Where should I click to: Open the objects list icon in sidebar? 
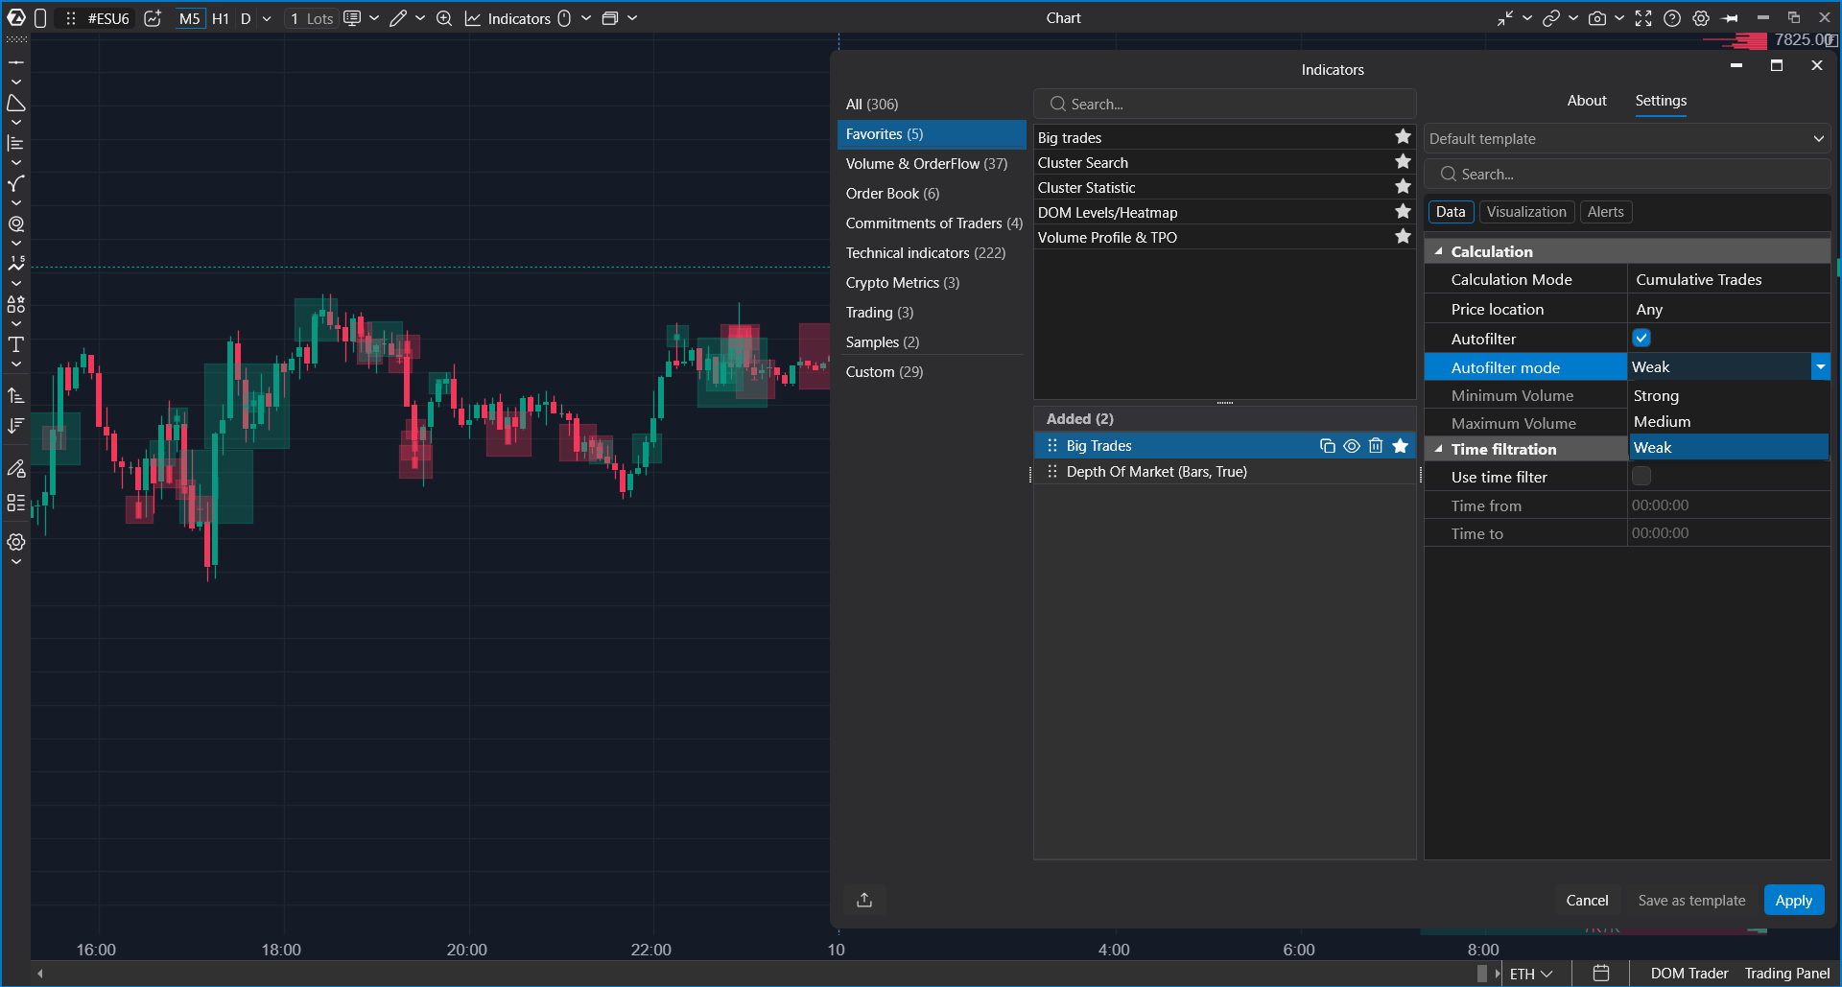pyautogui.click(x=16, y=503)
